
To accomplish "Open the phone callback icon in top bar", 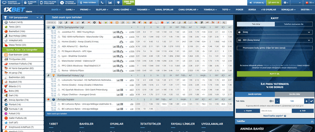I will tap(102, 3).
